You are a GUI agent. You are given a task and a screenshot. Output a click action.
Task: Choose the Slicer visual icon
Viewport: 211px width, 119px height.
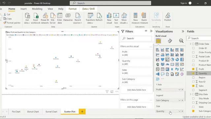click(158, 69)
